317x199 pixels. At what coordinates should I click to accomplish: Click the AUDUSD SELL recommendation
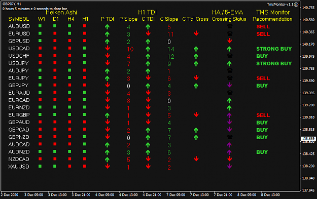coord(263,26)
